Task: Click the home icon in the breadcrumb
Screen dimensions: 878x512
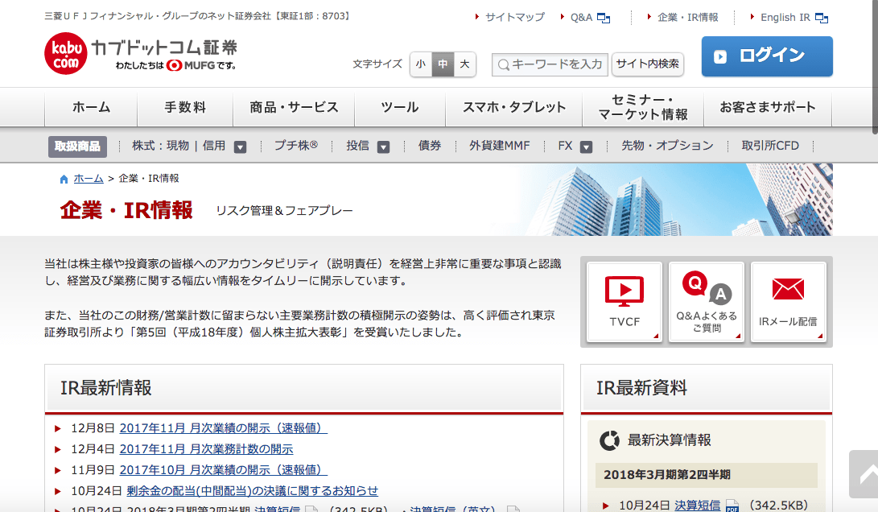Action: click(64, 179)
